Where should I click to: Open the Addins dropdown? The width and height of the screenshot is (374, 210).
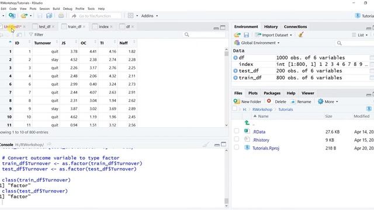tap(150, 16)
